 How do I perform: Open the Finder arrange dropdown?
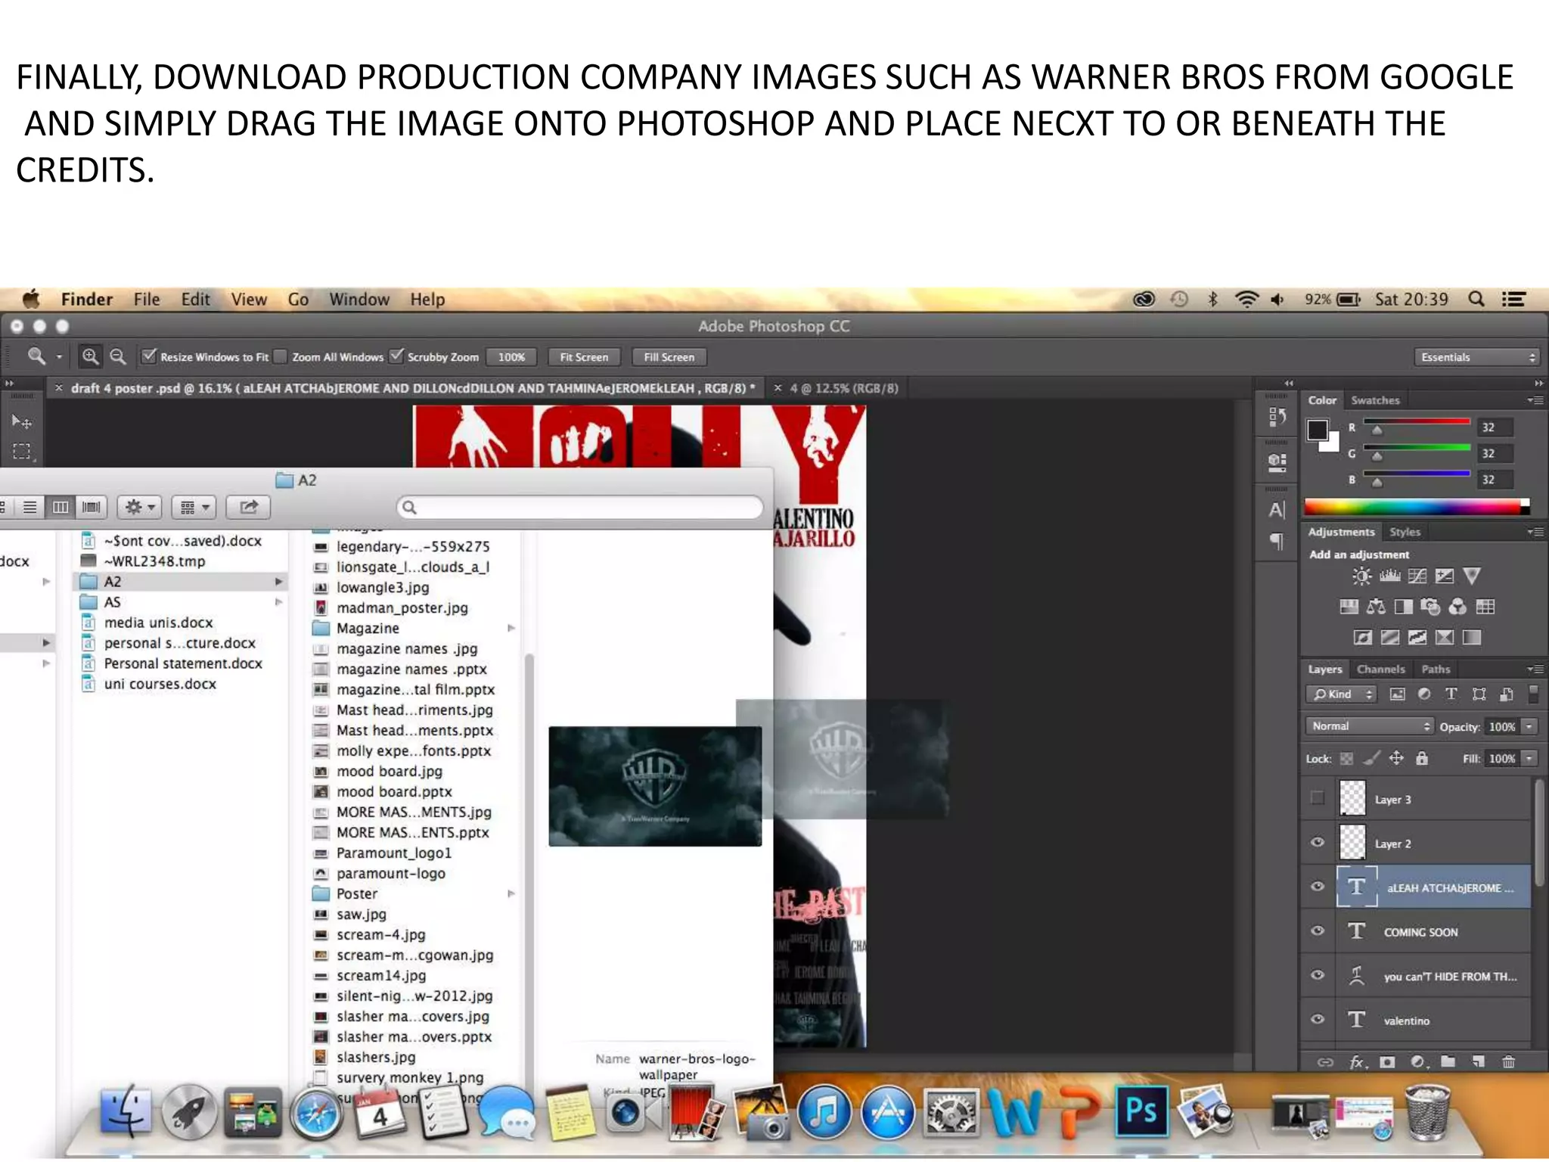[194, 507]
